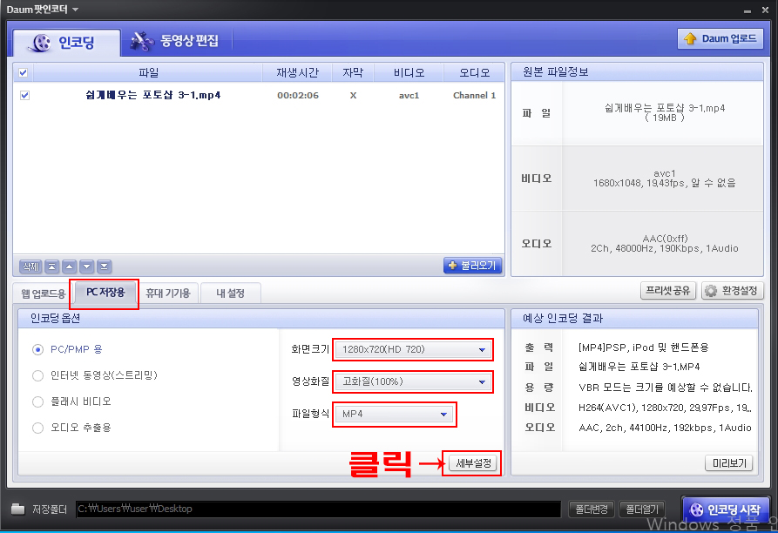Click the 폴더열기 open folder button
This screenshot has height=533, width=778.
[642, 509]
